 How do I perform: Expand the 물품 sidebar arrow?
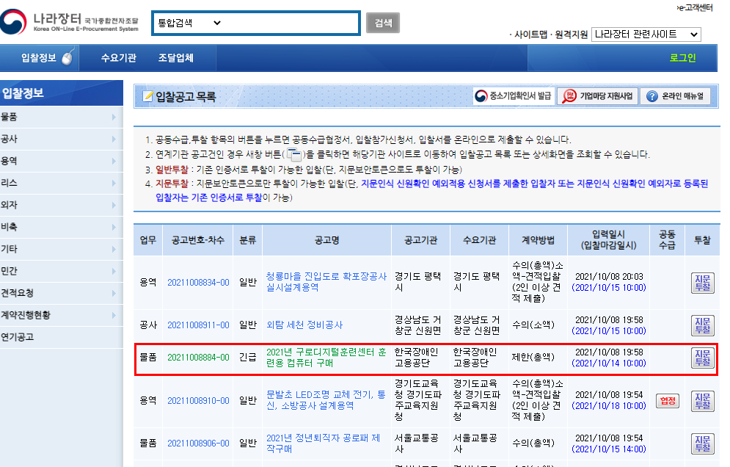114,117
